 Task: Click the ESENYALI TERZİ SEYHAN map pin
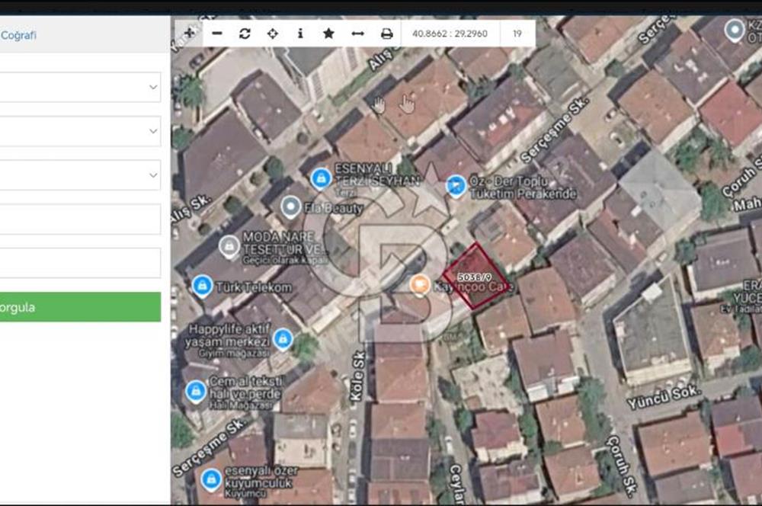click(321, 178)
